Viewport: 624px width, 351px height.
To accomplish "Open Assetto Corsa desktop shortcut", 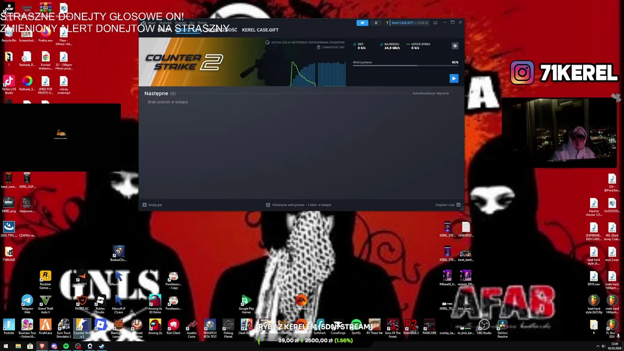I will (192, 328).
